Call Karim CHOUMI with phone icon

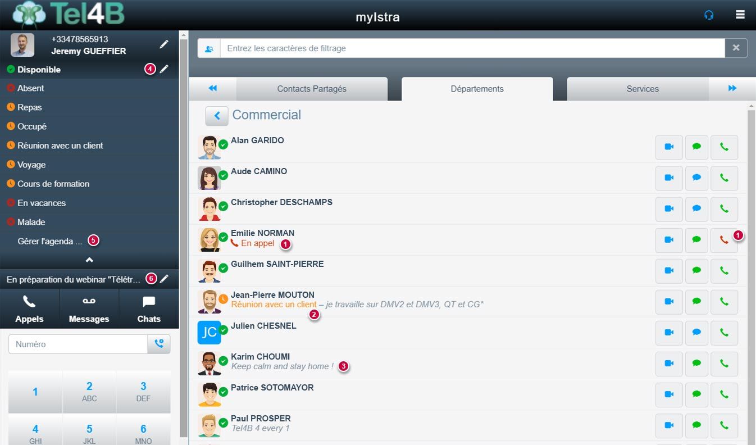click(x=724, y=364)
